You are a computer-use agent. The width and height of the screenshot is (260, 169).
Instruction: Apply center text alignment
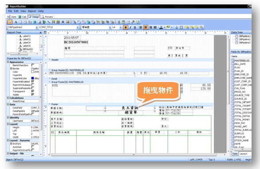click(146, 28)
